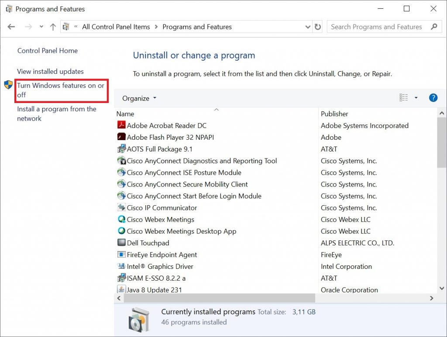
Task: Click the Cisco IP Communicator icon
Action: tap(121, 207)
